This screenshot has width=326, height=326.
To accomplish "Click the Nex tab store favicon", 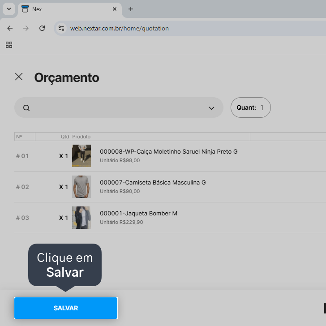I will [25, 9].
